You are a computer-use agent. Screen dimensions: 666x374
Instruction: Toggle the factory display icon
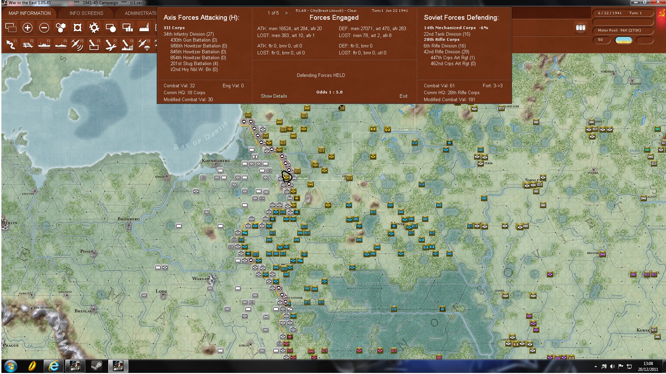(x=144, y=27)
